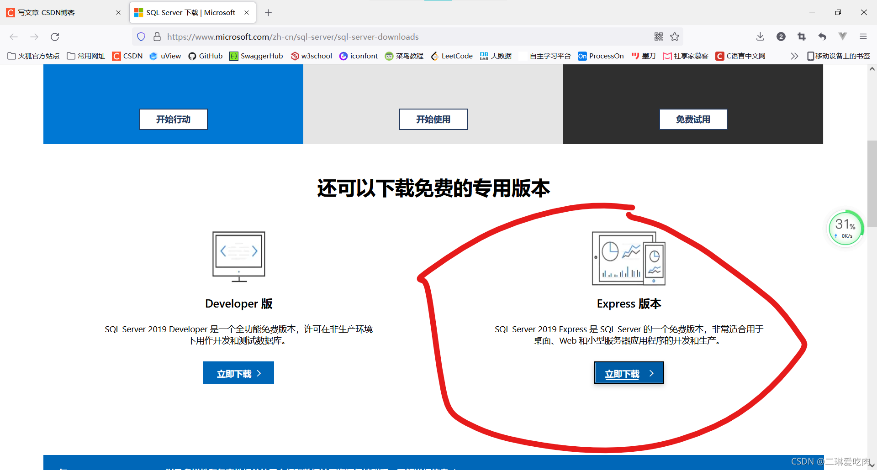This screenshot has height=470, width=877.
Task: Open the downloads panel
Action: (x=760, y=37)
